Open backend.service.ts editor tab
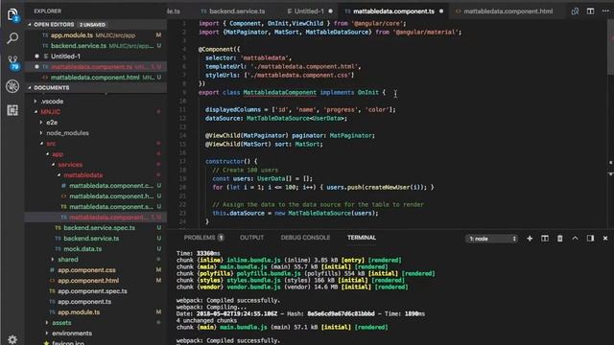Viewport: 614px width, 345px height. point(233,11)
